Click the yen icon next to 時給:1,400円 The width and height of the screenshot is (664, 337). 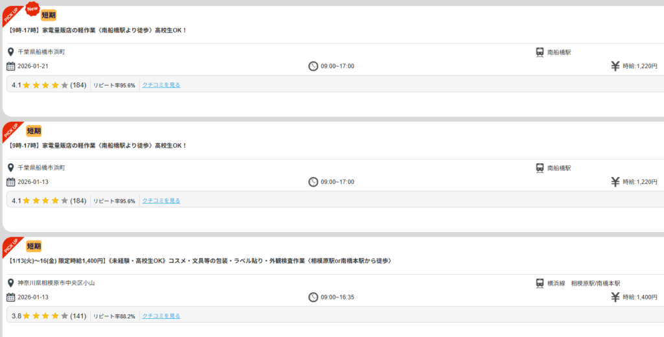pyautogui.click(x=615, y=297)
